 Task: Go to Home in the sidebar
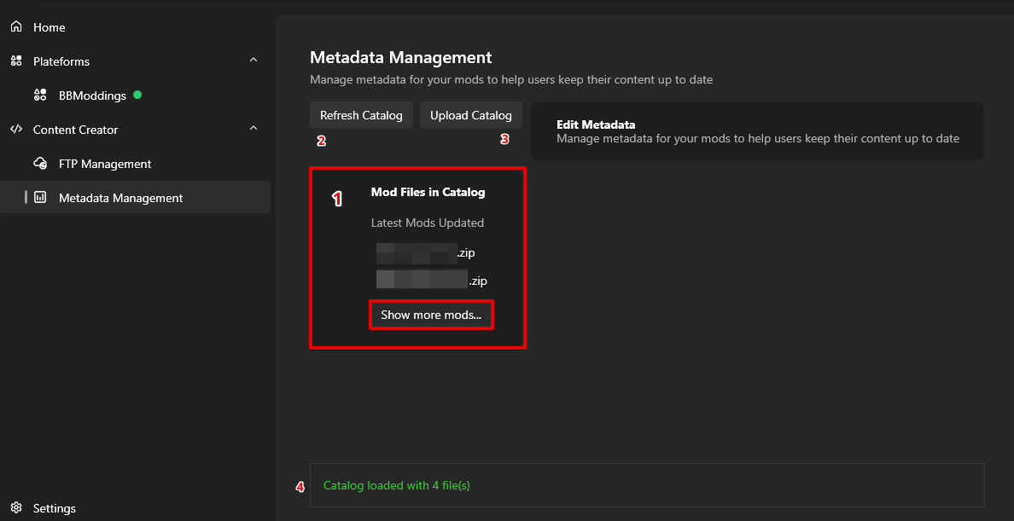(49, 27)
